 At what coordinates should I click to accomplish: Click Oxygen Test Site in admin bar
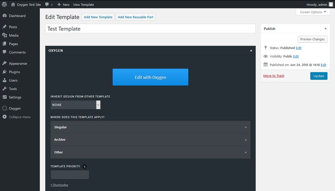click(28, 5)
